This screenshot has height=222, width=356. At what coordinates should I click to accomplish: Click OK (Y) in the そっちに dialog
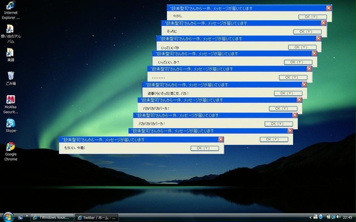pyautogui.click(x=307, y=32)
